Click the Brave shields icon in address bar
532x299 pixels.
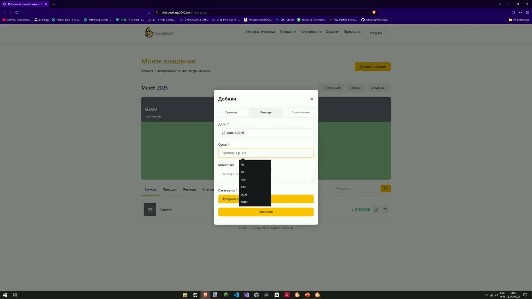click(374, 12)
